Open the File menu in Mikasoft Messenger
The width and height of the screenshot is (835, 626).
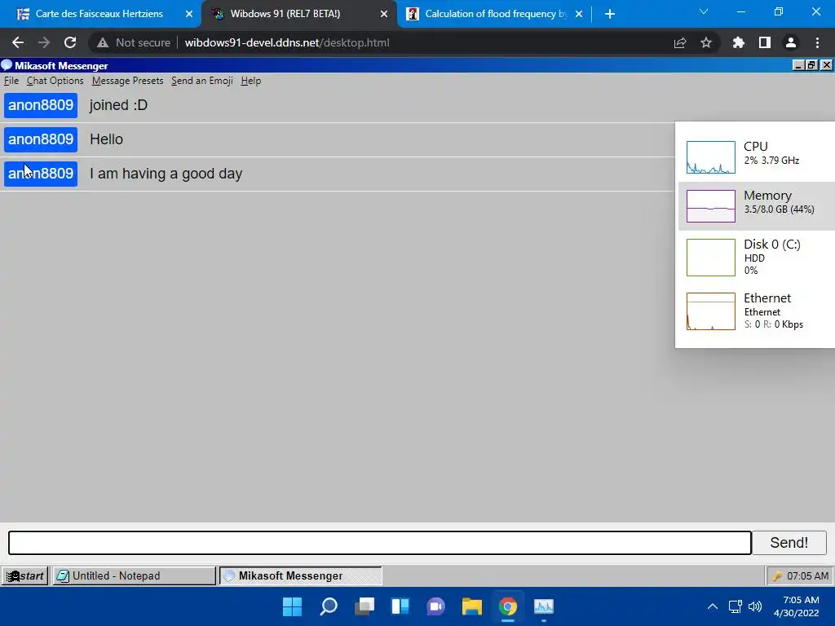pos(11,81)
